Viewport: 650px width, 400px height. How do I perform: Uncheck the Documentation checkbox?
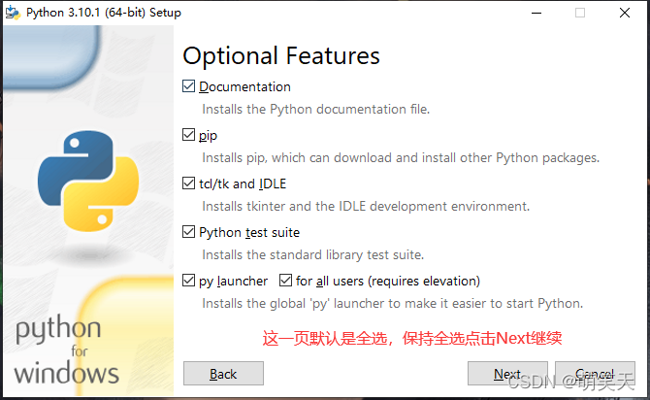click(189, 86)
